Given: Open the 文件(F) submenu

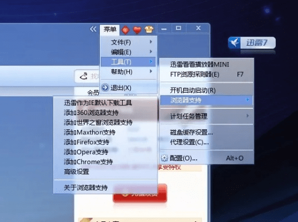Looking at the screenshot, I should 128,42.
